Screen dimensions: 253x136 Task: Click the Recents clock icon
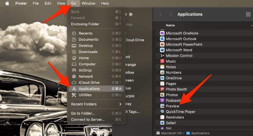coord(74,33)
